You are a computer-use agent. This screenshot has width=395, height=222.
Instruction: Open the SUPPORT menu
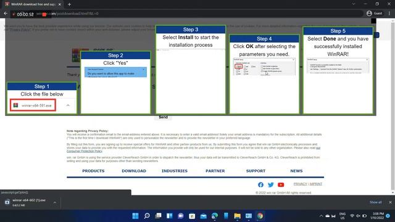pos(256,171)
